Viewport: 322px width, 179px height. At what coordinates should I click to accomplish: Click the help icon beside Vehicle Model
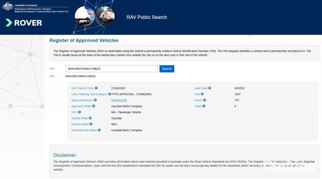tap(91, 124)
